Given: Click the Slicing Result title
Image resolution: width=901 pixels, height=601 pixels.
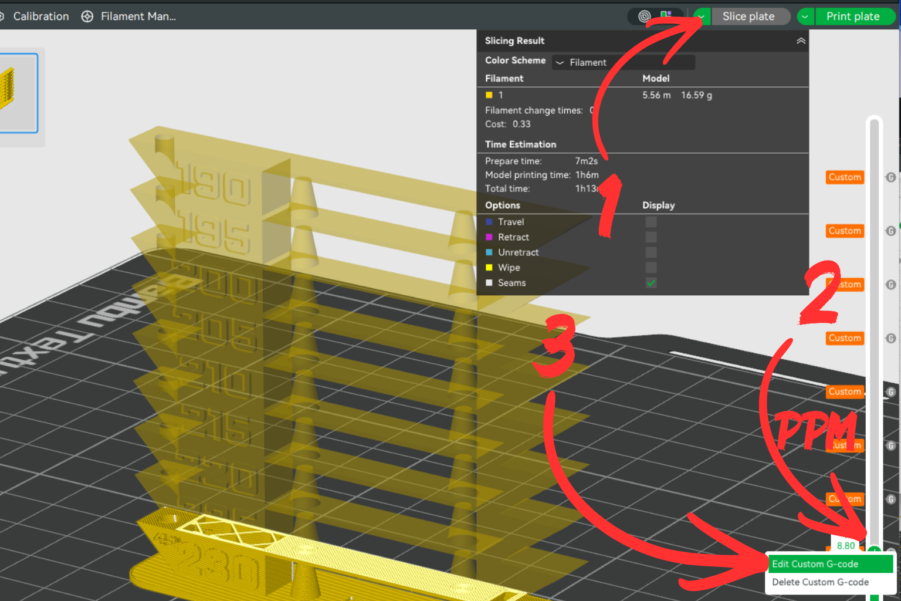Looking at the screenshot, I should pos(514,40).
